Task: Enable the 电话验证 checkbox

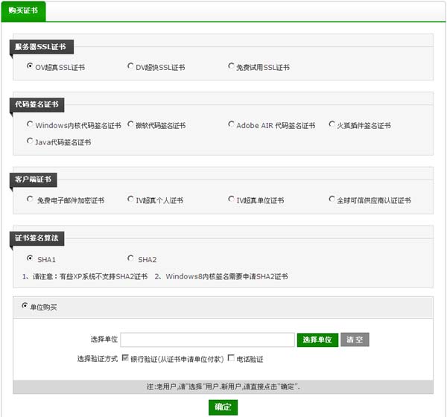Action: point(231,358)
